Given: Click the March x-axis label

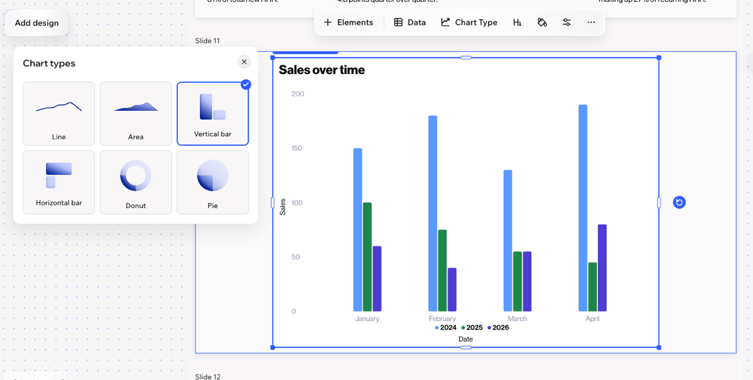Looking at the screenshot, I should point(518,318).
